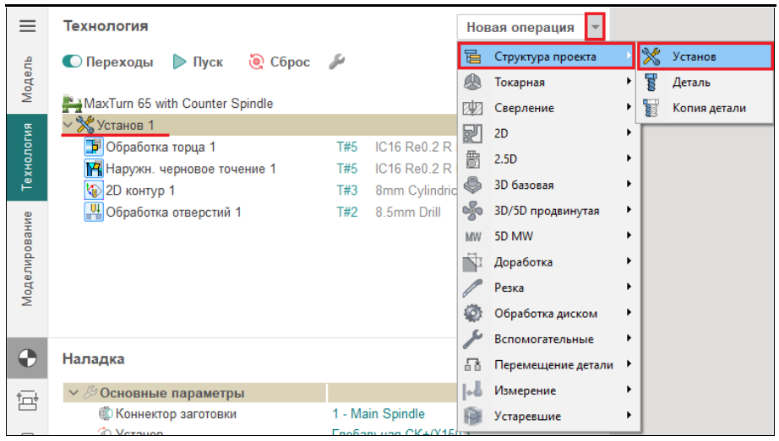Viewport: 779px width, 441px height.
Task: Switch to the Моделирование side tab
Action: coord(28,258)
